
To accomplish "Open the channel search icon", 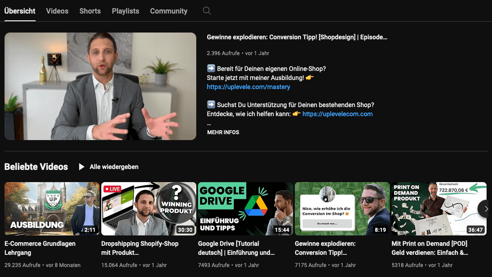I will click(207, 11).
